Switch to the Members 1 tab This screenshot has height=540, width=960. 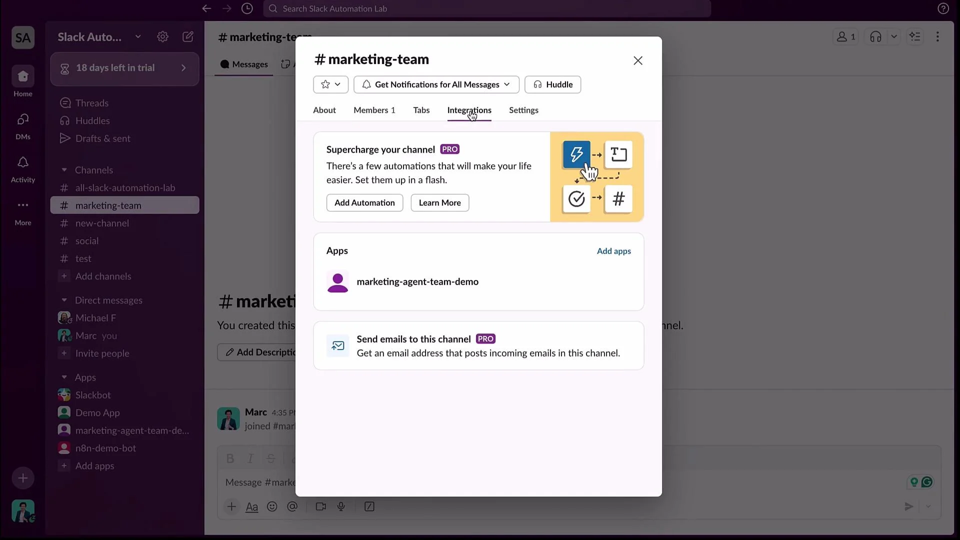coord(374,110)
